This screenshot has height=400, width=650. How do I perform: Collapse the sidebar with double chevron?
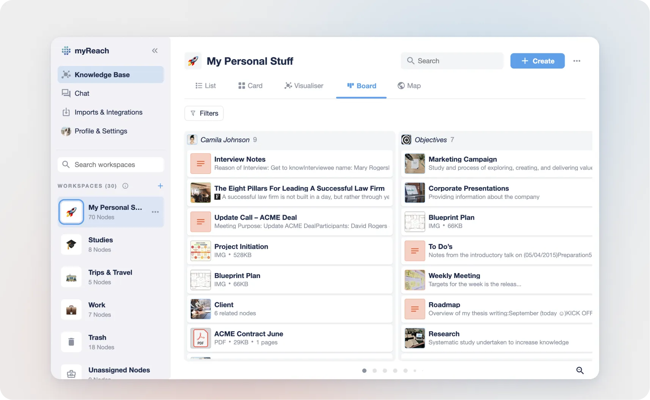(155, 51)
